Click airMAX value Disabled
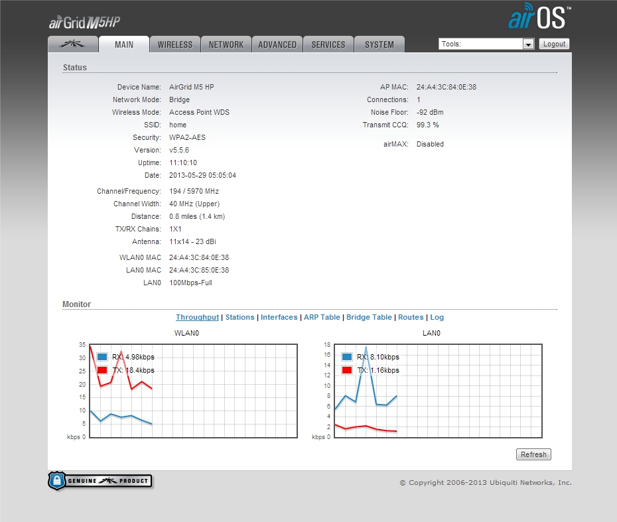Viewport: 617px width, 522px height. 430,144
